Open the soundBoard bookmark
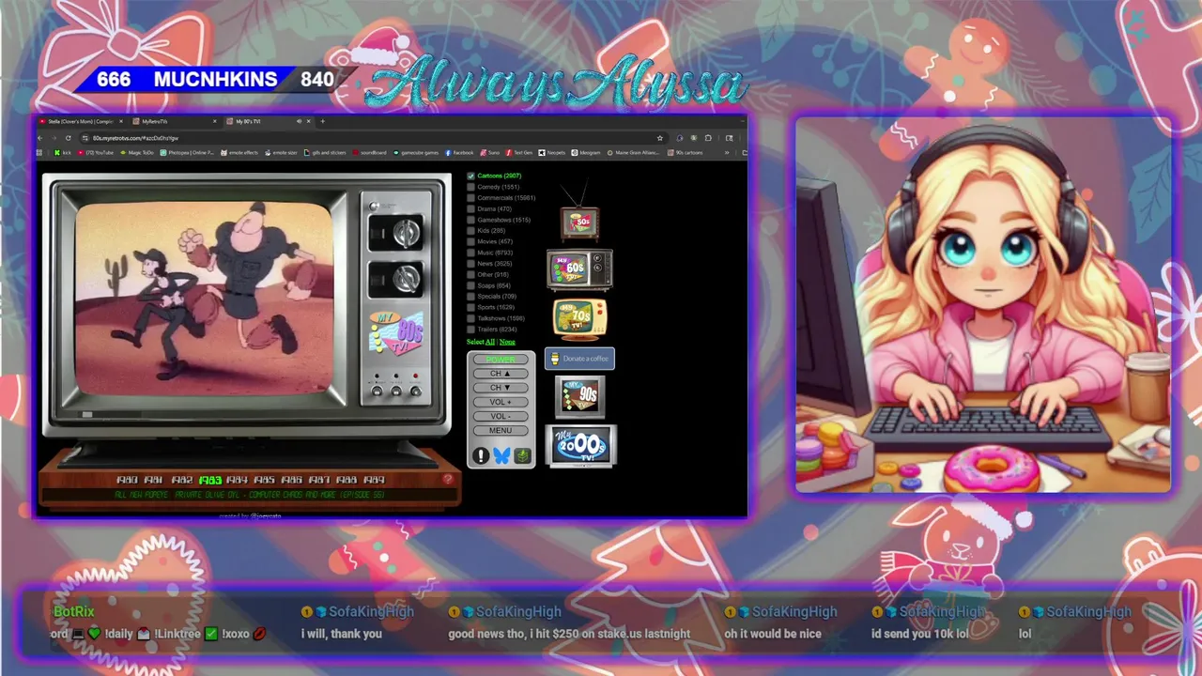The image size is (1202, 676). coord(371,152)
